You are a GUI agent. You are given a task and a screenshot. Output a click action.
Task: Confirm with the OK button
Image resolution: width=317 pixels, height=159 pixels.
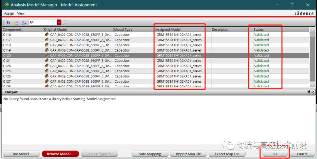tap(275, 154)
